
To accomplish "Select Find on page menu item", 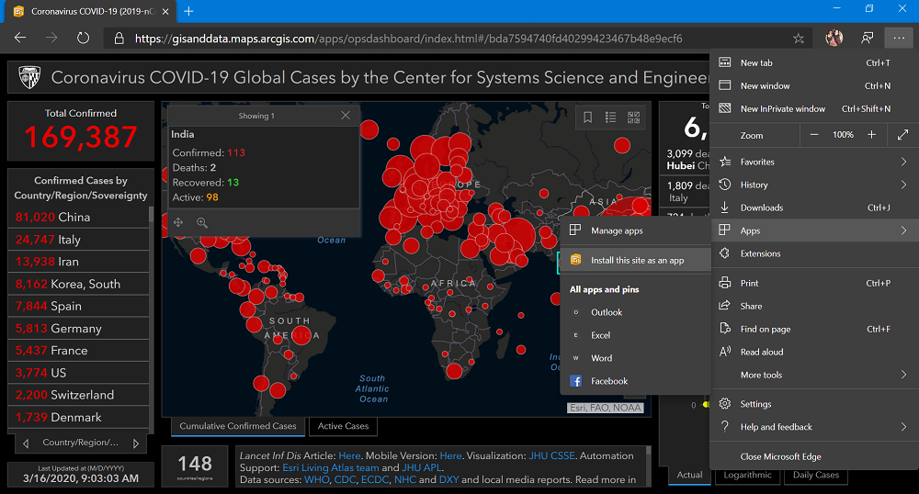I will [x=814, y=329].
